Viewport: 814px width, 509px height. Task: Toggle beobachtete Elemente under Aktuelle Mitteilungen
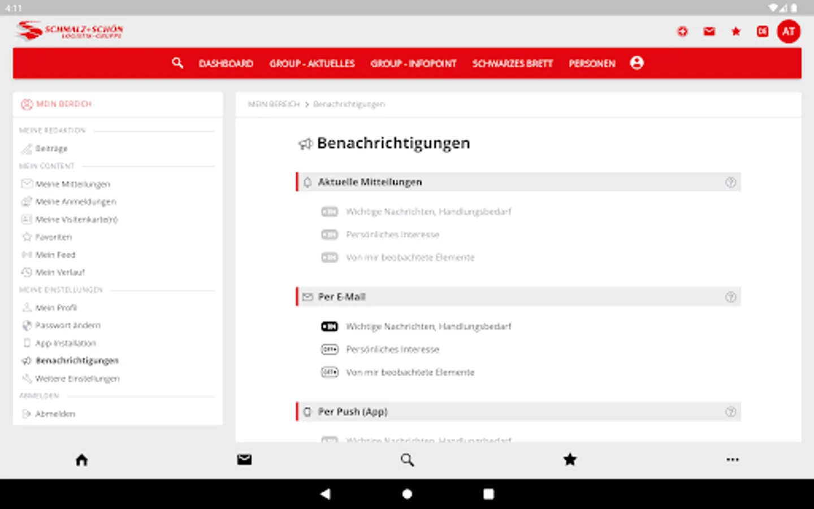330,257
